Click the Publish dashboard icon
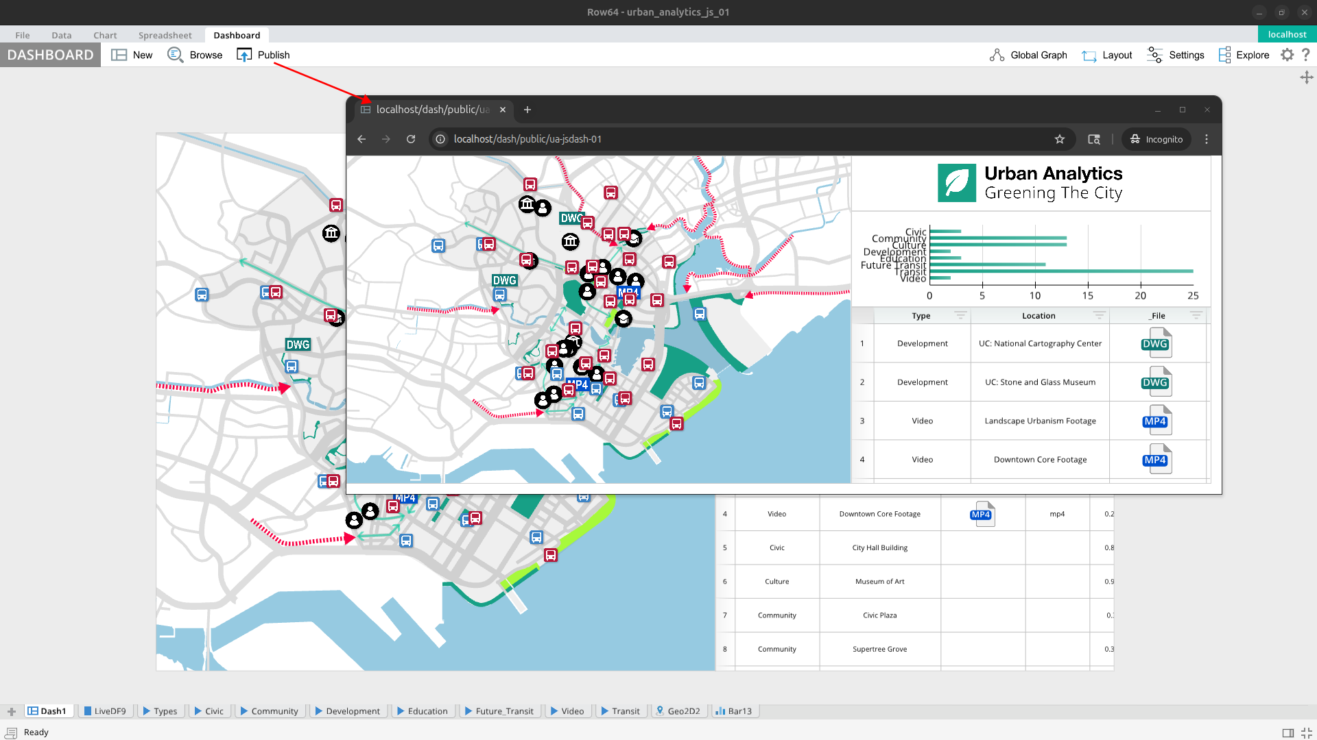Viewport: 1317px width, 740px height. [244, 55]
